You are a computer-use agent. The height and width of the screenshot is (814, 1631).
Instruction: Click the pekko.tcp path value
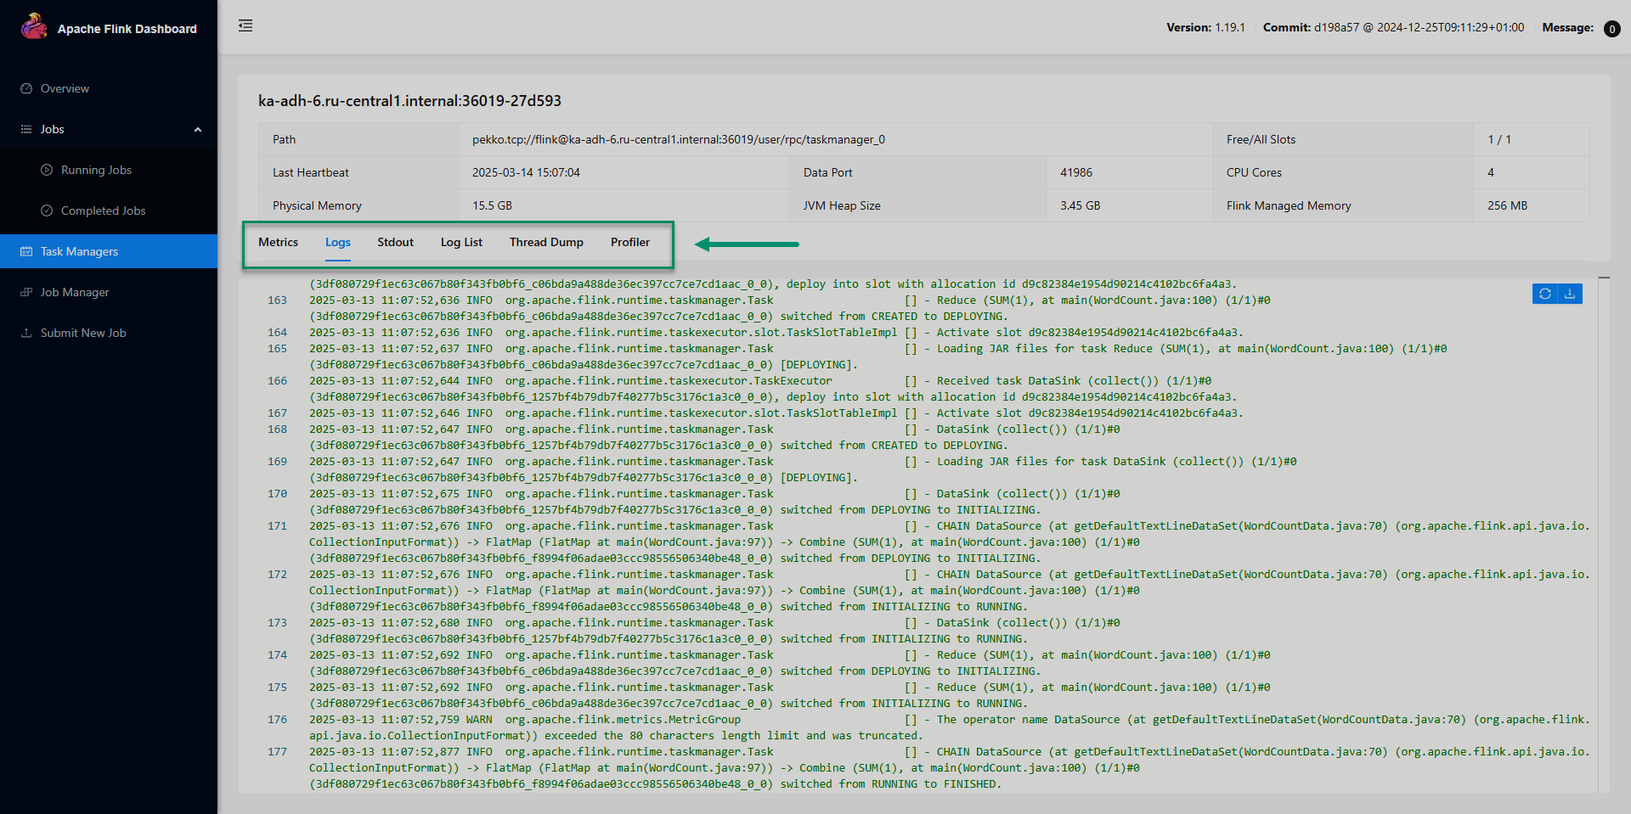click(x=679, y=139)
